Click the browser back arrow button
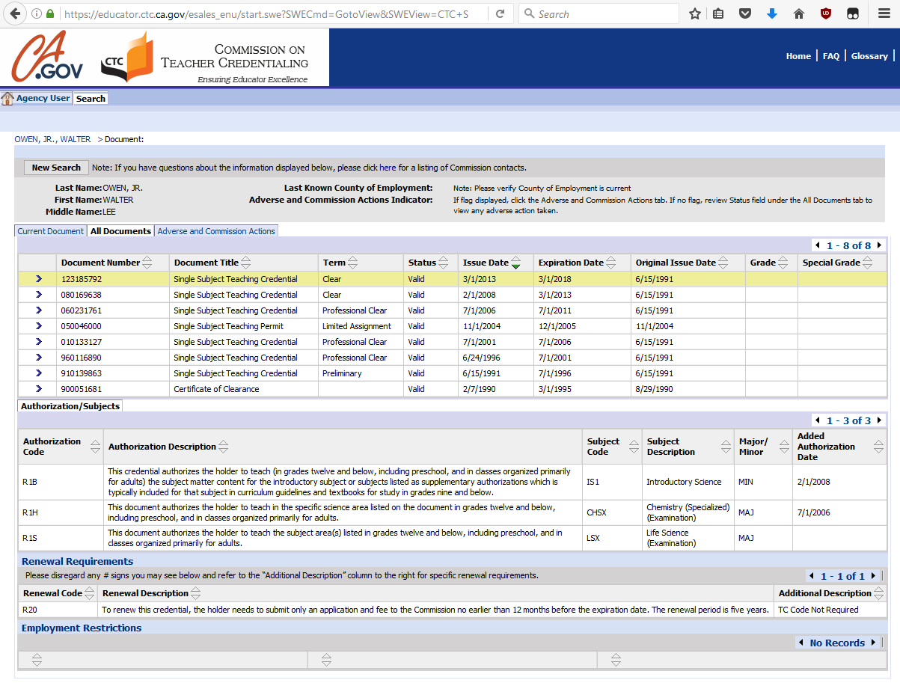 coord(14,13)
